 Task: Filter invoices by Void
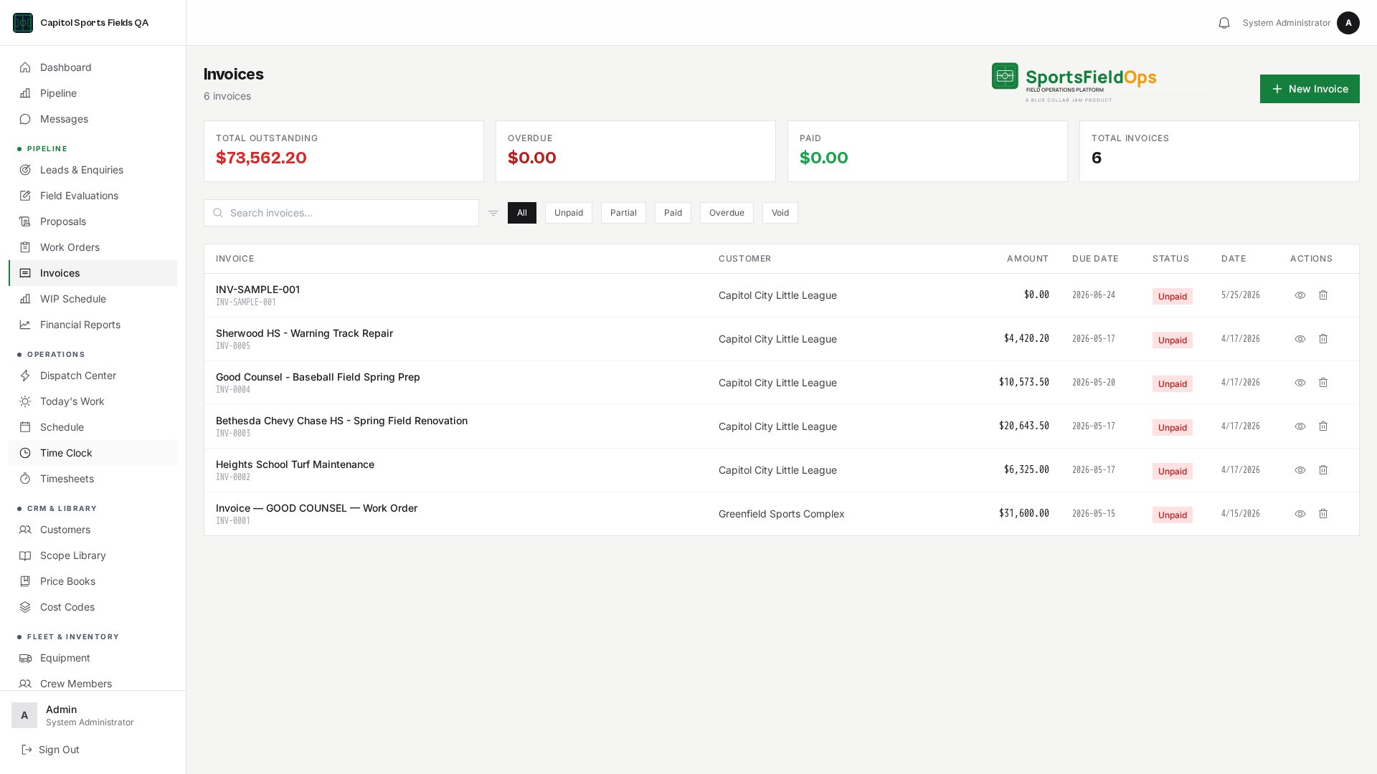point(780,213)
